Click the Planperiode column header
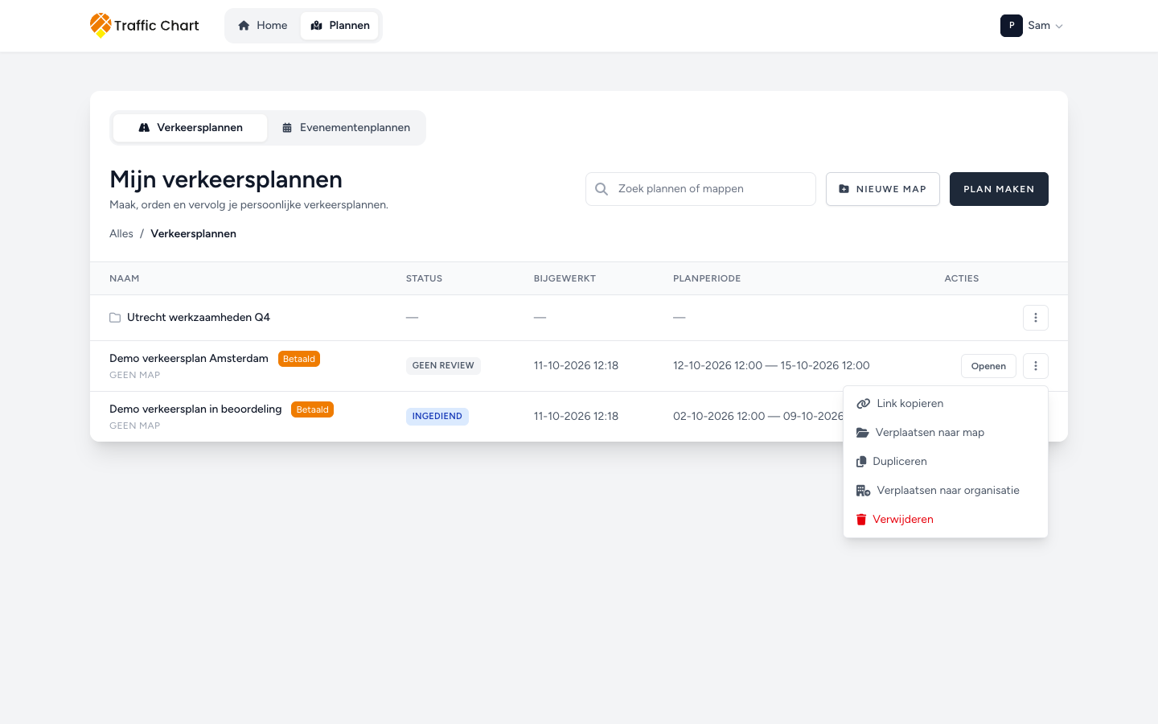 coord(707,278)
